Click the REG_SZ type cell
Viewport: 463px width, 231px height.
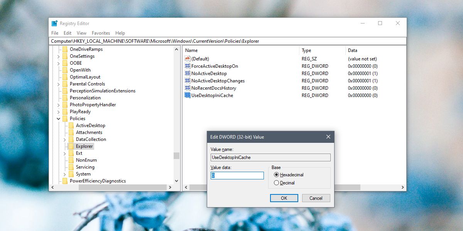309,59
